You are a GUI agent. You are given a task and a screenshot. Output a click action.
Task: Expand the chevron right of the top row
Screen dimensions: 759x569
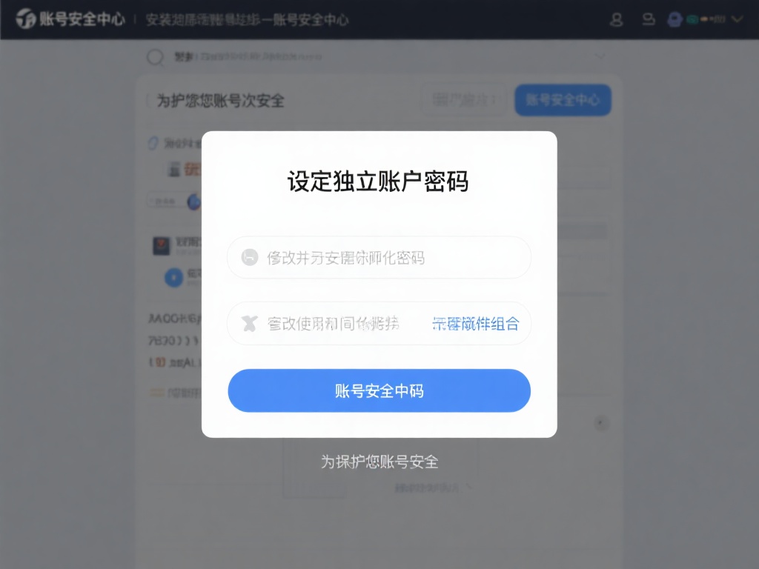pos(600,56)
